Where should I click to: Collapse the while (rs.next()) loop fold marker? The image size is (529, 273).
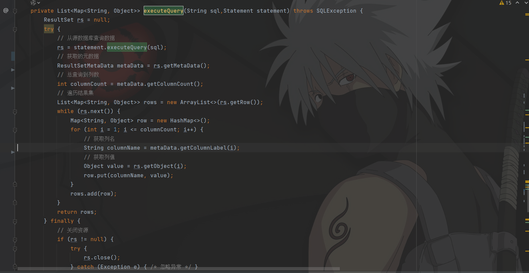pos(15,112)
